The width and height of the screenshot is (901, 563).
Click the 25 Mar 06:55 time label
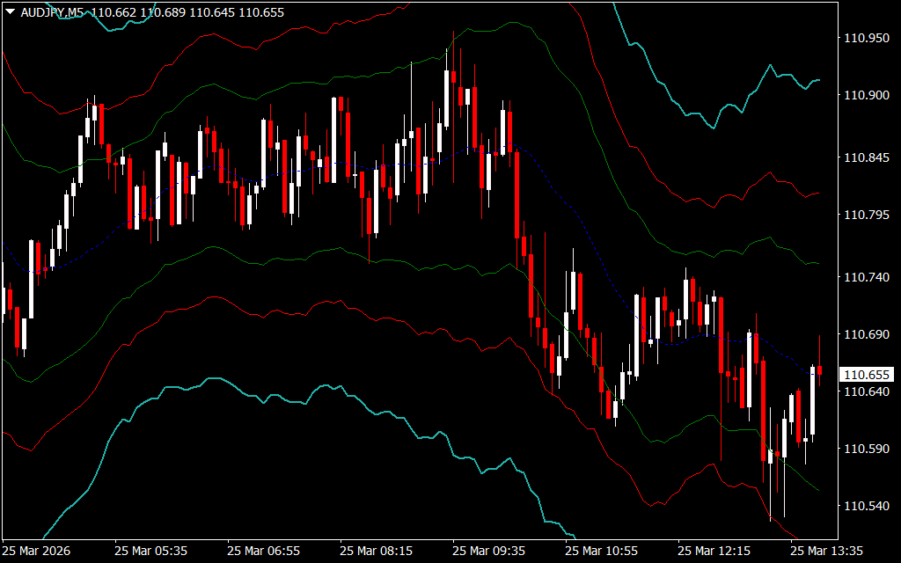click(263, 551)
